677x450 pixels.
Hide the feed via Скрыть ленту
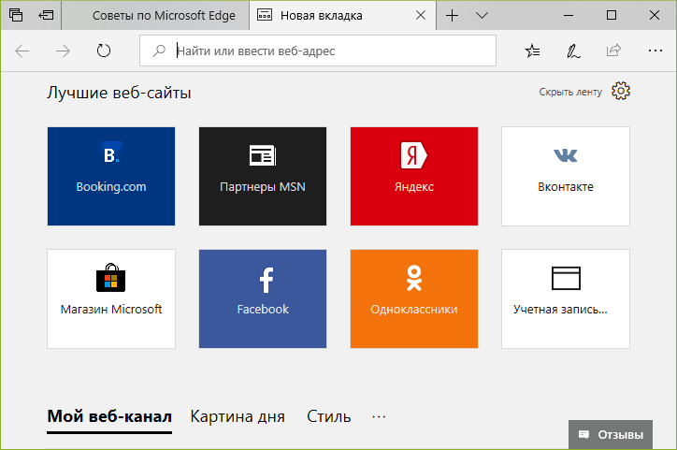click(x=570, y=92)
